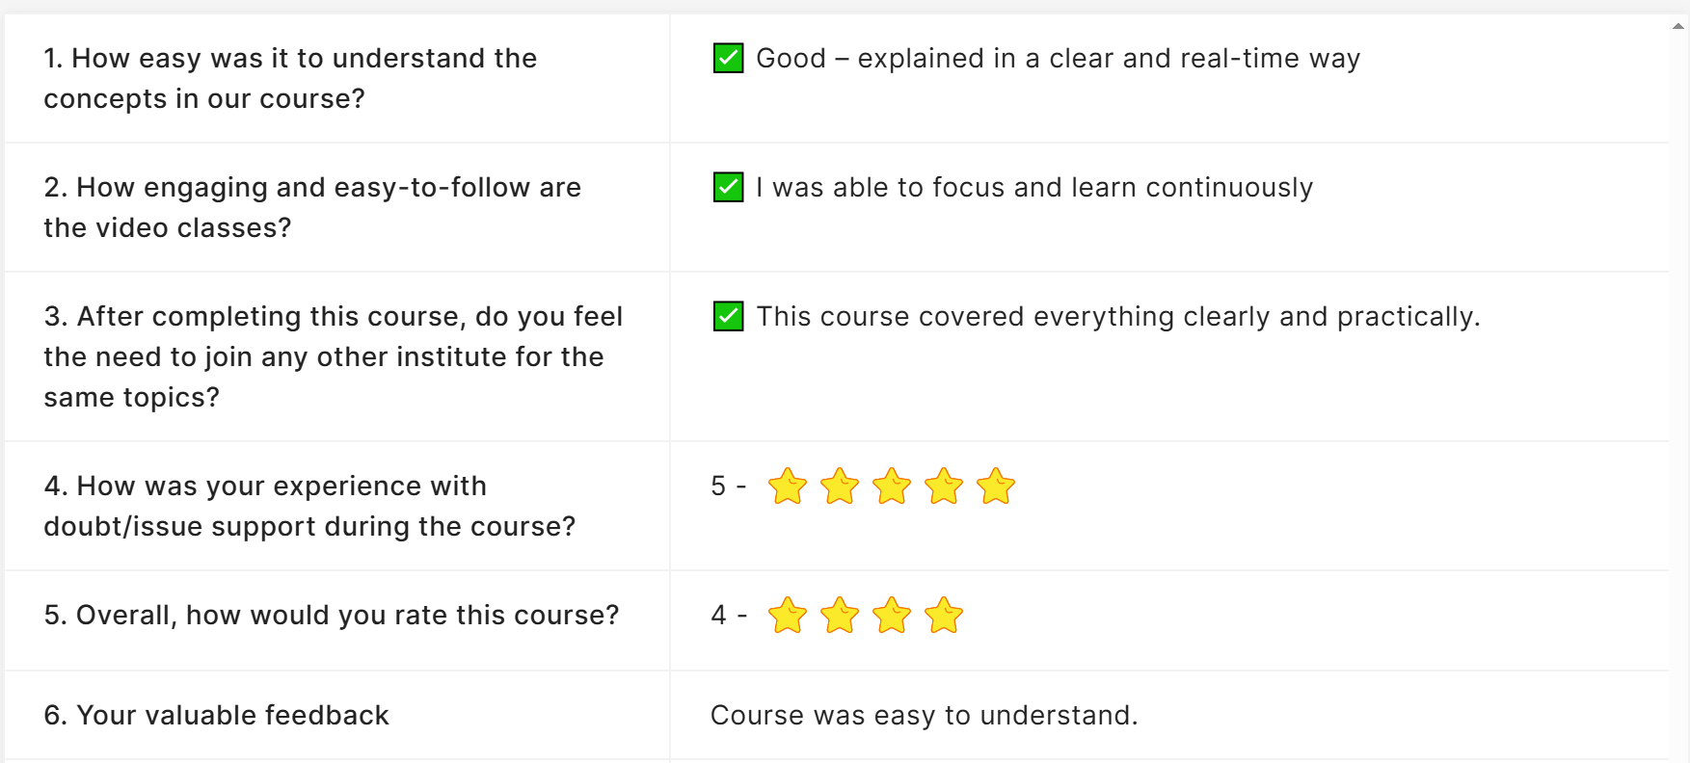Click question 3 about joining another institute
Screen dimensions: 1690x763
[x=334, y=356]
